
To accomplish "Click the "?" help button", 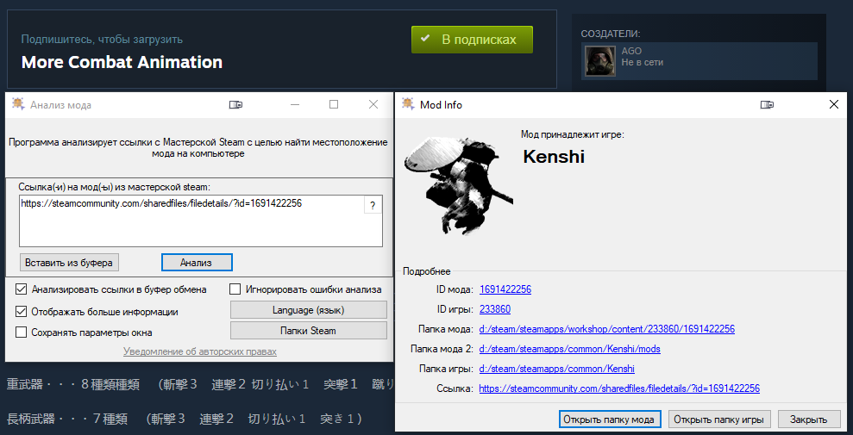I will 373,205.
